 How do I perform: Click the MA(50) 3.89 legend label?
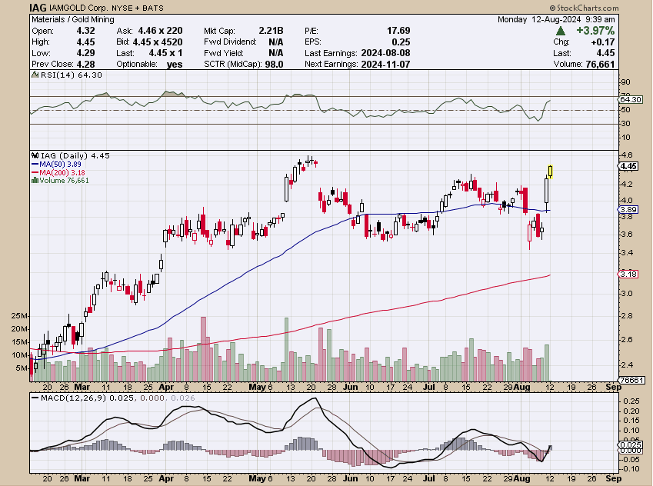pyautogui.click(x=61, y=165)
